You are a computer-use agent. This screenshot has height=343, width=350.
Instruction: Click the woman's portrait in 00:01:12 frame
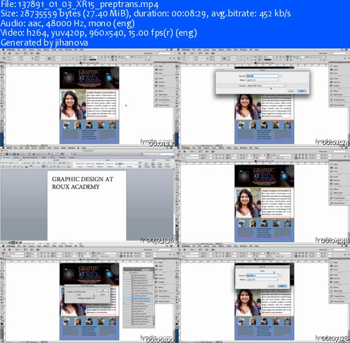(x=73, y=105)
